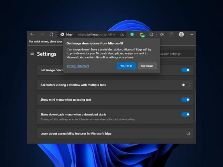
Task: Click the Edge logo in address bar
Action: [x=62, y=34]
